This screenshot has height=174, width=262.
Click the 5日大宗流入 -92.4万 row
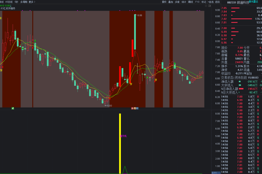[x=242, y=92]
